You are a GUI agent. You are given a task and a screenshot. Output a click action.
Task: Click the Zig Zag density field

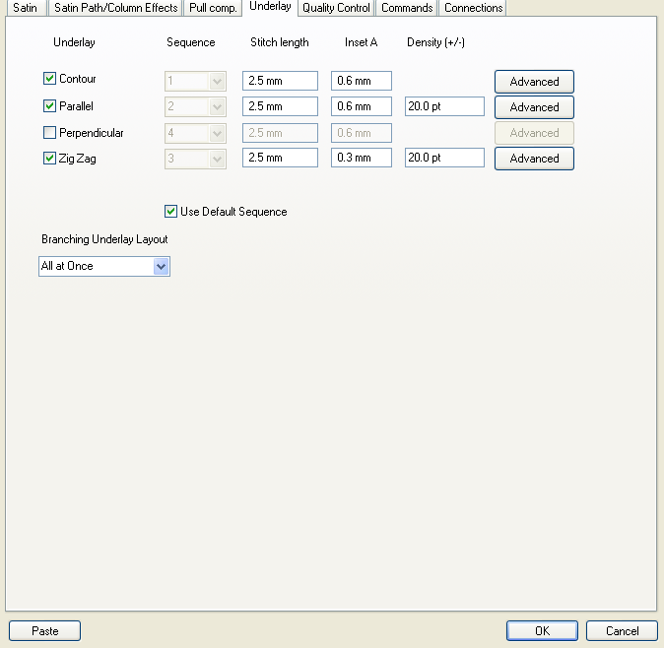pos(444,158)
